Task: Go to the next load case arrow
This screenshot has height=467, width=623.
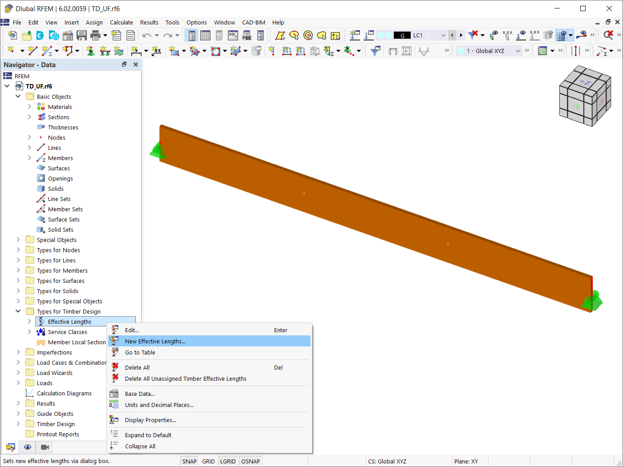Action: point(461,35)
